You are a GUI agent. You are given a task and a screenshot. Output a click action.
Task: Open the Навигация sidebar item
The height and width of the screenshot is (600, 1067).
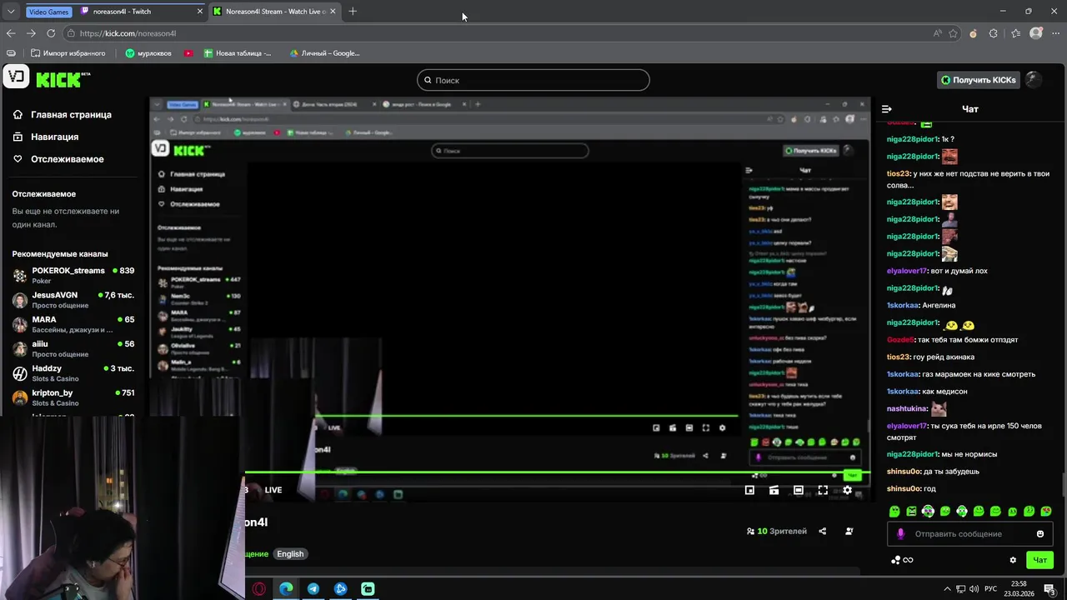pos(54,137)
